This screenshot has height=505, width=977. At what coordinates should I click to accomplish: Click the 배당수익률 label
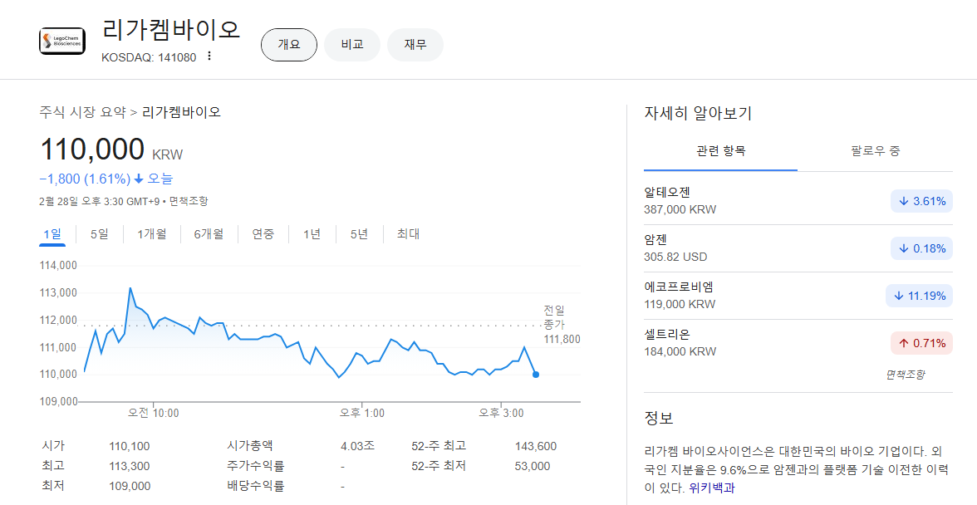click(256, 487)
